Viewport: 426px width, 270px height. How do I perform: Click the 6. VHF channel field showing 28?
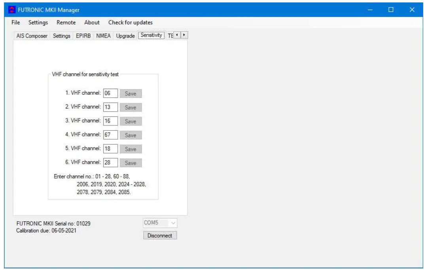[x=110, y=163]
